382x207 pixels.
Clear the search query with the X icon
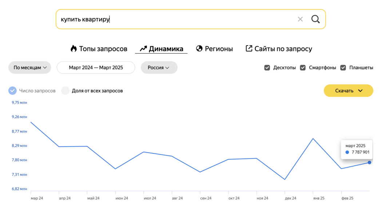pos(300,19)
